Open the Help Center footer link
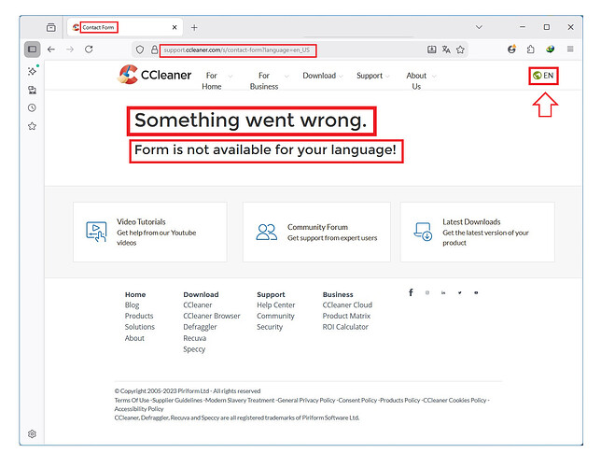The width and height of the screenshot is (601, 467). 275,305
